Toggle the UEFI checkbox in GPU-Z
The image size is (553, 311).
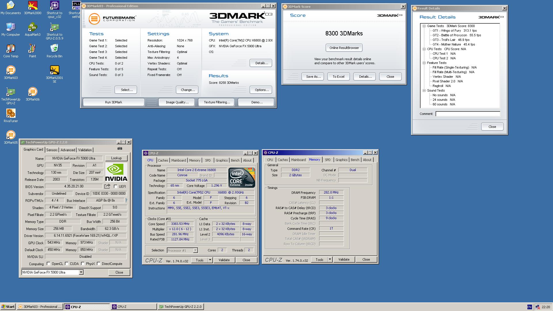(115, 187)
